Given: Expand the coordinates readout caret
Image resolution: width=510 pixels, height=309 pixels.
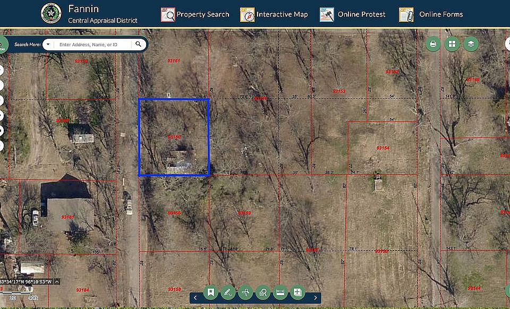Looking at the screenshot, I should 57,282.
